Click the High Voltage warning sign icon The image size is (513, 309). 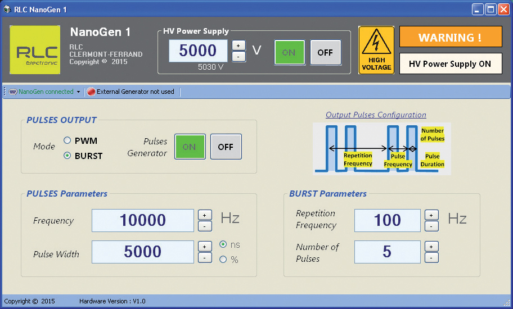[x=376, y=50]
